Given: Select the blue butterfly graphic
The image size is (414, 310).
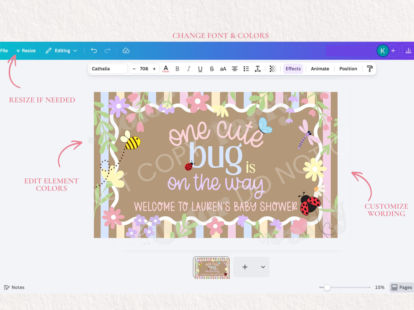Looking at the screenshot, I should click(x=265, y=126).
